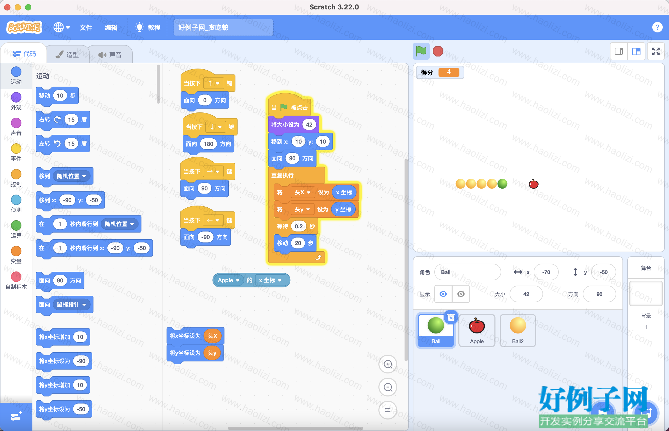The image size is (669, 431).
Task: Open the down arrow key dropdown
Action: [216, 127]
